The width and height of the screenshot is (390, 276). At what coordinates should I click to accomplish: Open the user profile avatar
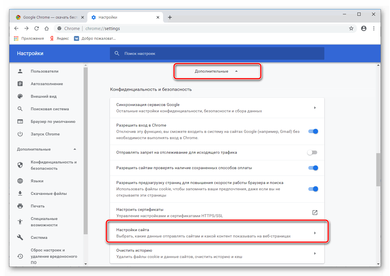pos(364,28)
